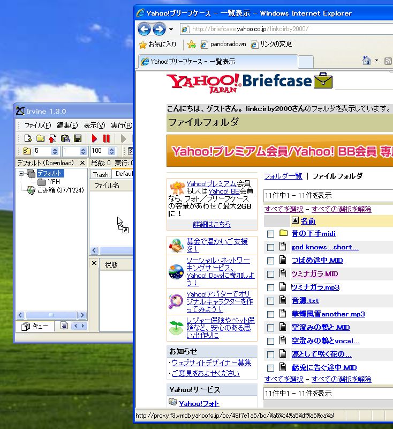Image resolution: width=393 pixels, height=429 pixels.
Task: Click the briefcase icon beside Briefcase logo
Action: tap(323, 80)
